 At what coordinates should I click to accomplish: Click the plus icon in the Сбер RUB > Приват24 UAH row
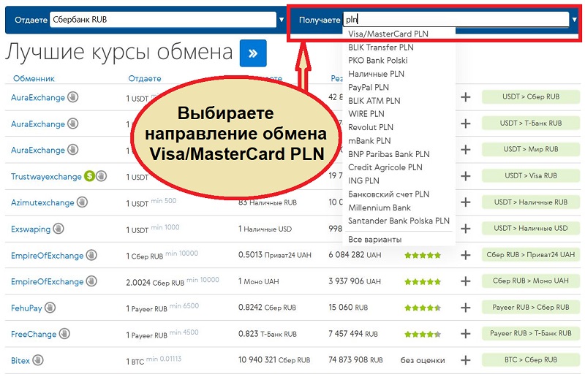[x=465, y=255]
